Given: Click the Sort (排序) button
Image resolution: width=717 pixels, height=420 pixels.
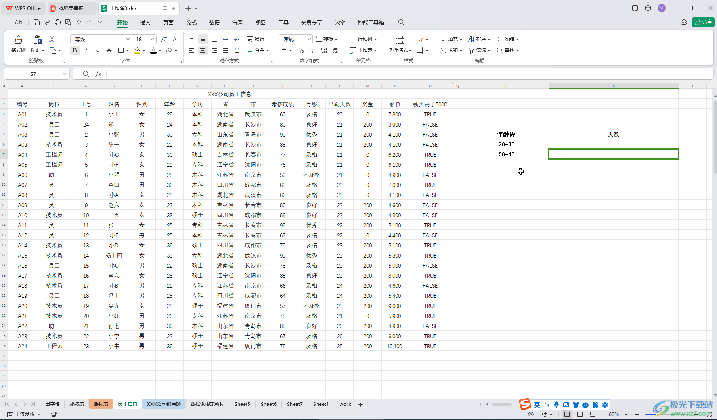Looking at the screenshot, I should tap(479, 39).
